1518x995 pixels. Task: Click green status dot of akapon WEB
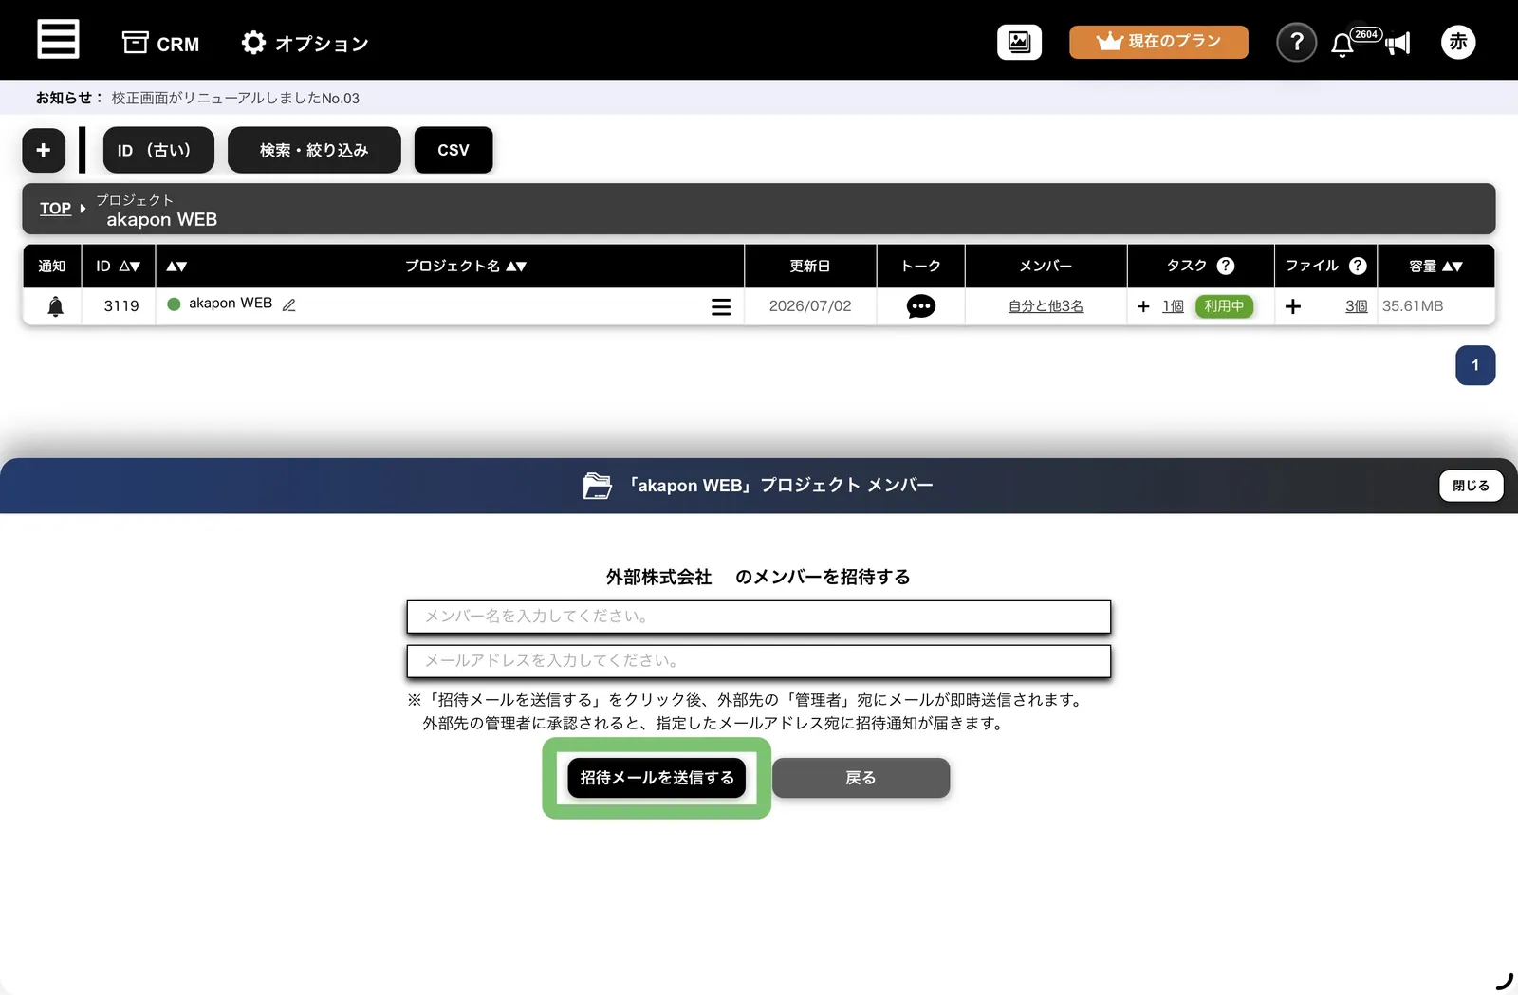point(174,304)
